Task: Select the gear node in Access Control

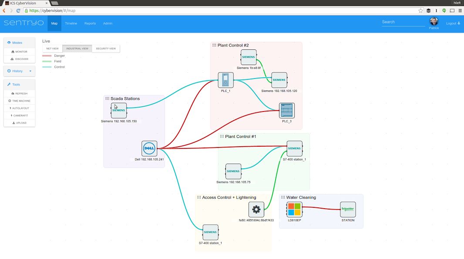Action: [256, 210]
